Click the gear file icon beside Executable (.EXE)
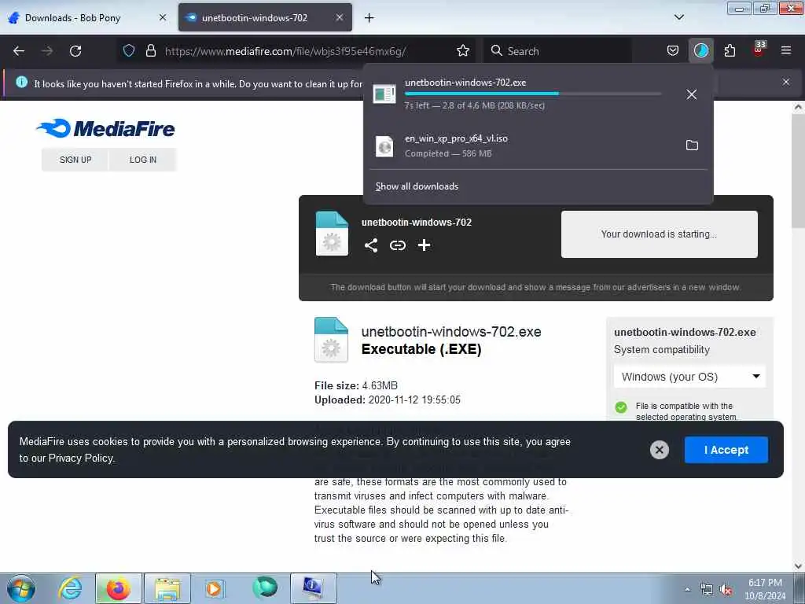This screenshot has width=805, height=604. 331,340
